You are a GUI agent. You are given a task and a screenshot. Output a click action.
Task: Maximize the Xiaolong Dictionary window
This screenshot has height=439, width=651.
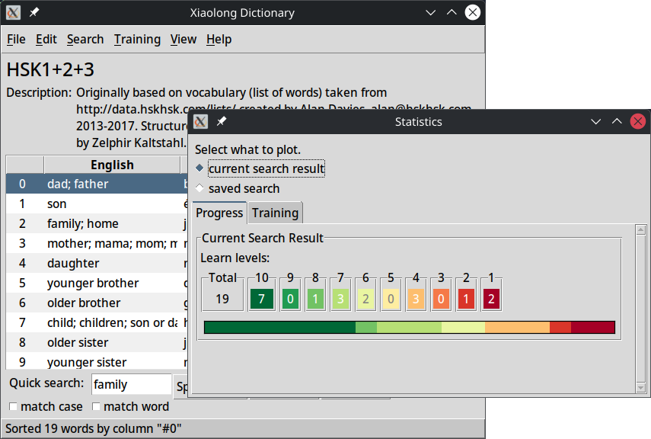coord(452,12)
